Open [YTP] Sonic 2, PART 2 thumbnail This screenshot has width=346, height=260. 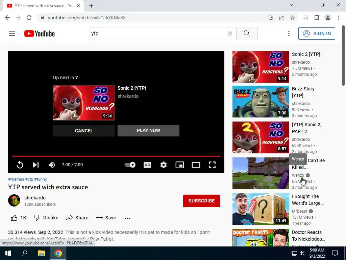(x=261, y=137)
